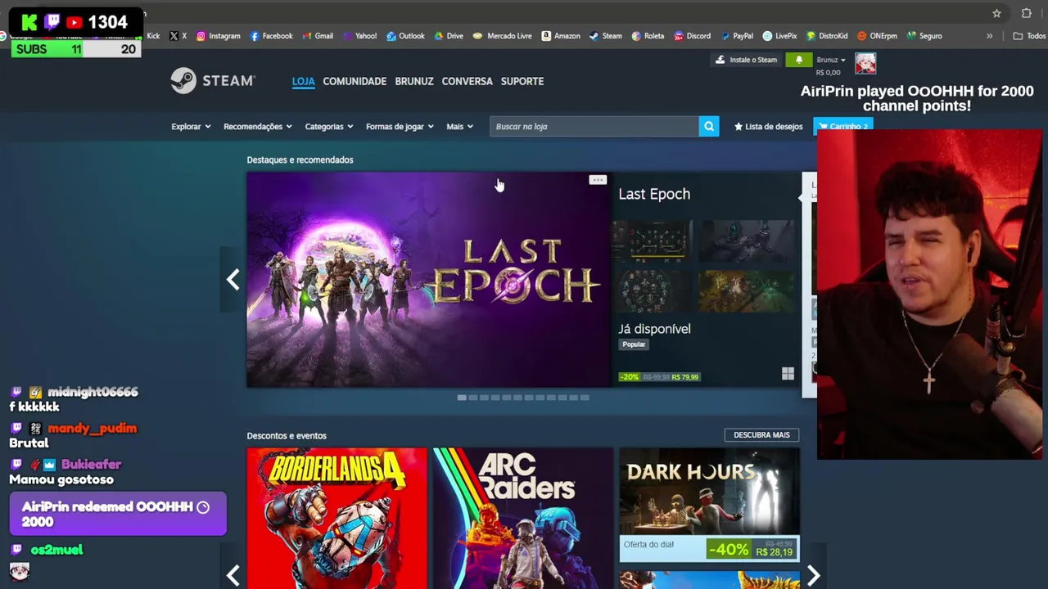Open the Borderlands 4 promo card

337,519
